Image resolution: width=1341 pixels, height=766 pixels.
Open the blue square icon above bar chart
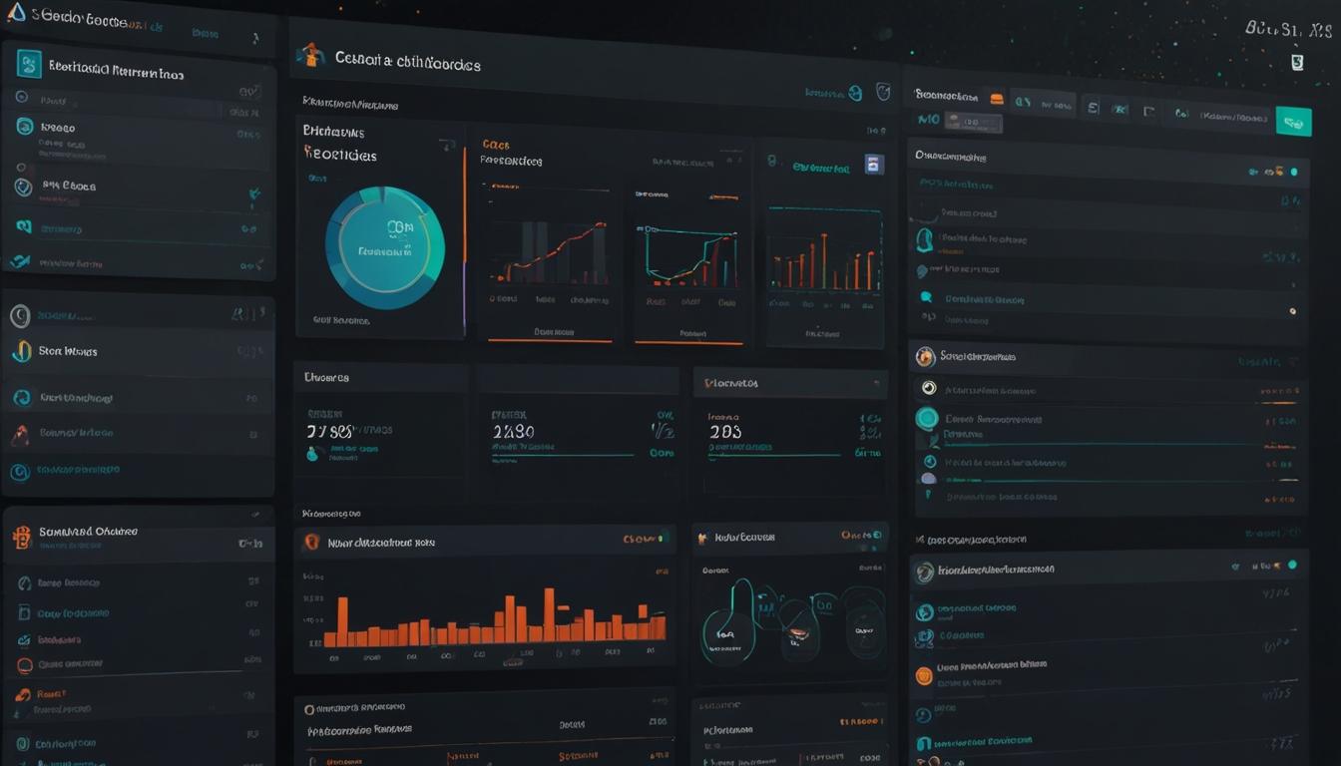click(874, 165)
